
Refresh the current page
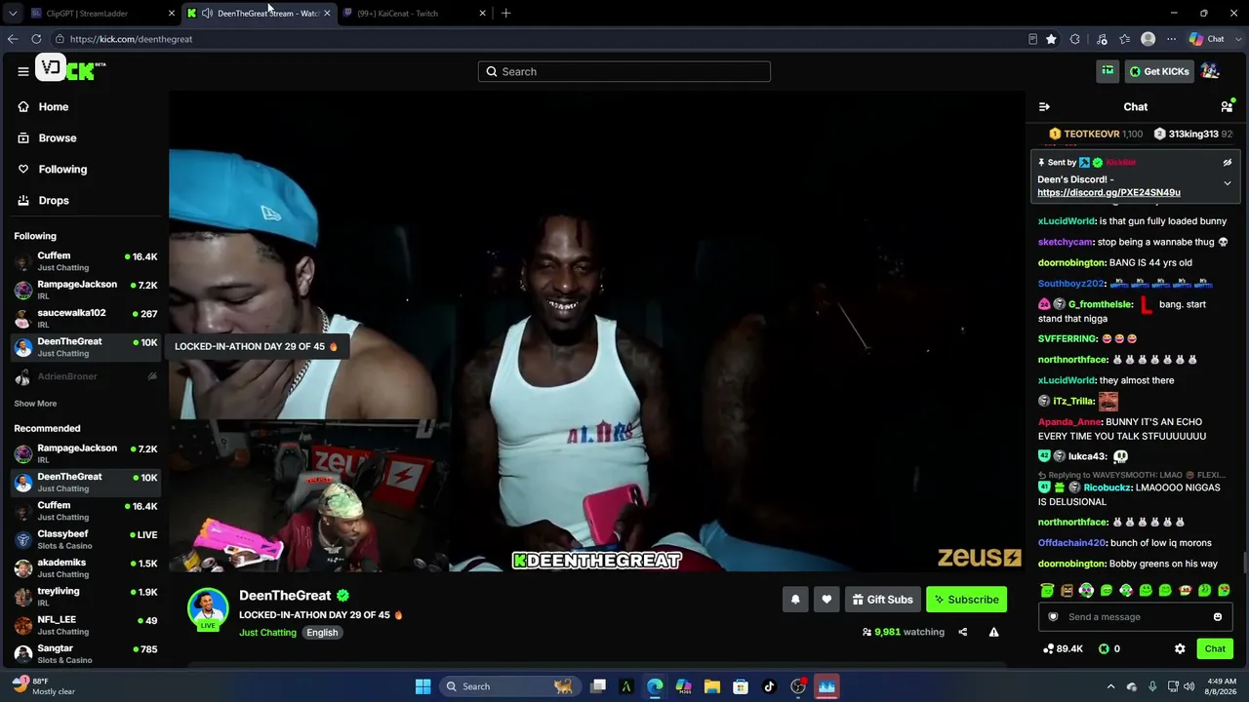(x=36, y=39)
